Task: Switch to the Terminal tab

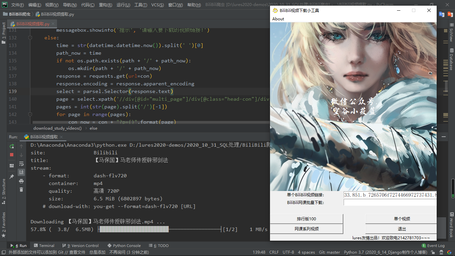Action: tap(44, 246)
